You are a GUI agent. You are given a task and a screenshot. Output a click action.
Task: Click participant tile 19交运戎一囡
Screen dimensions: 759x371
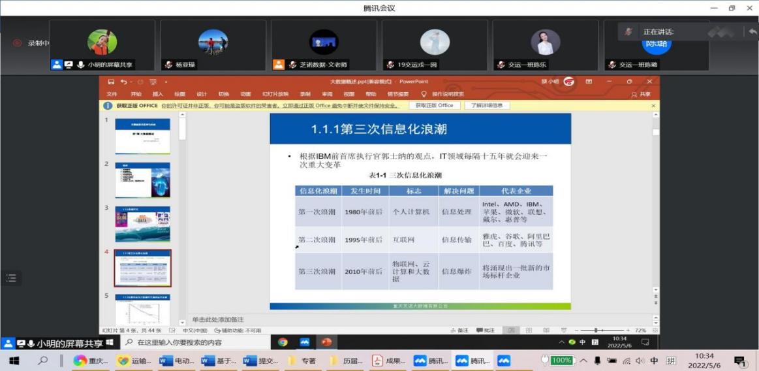[435, 45]
